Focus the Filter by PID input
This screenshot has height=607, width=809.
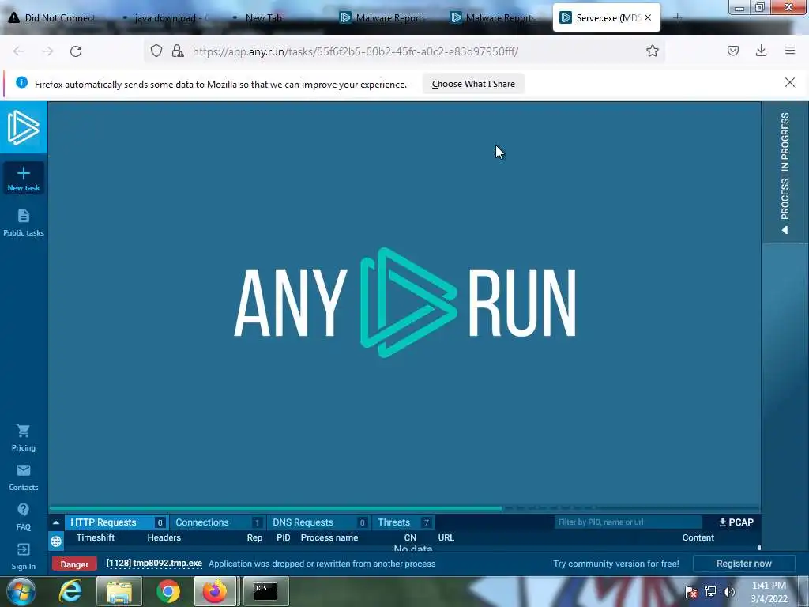point(627,522)
